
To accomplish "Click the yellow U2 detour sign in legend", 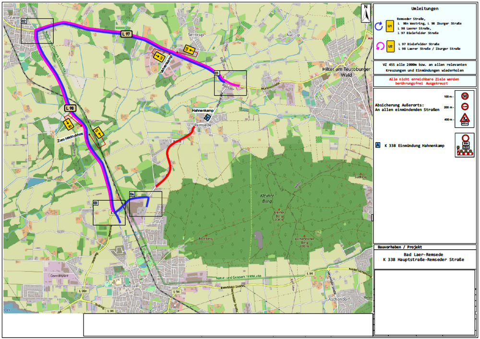I will coord(390,46).
